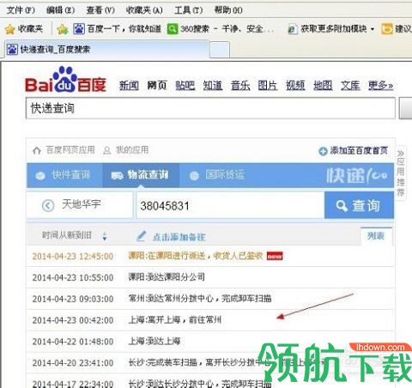Viewport: 412px width, 388px height.
Task: Open the 文库 Baidu link
Action: pyautogui.click(x=350, y=86)
